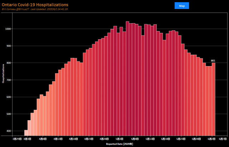Click the 4月13日 date axis label
The width and height of the screenshot is (229, 147).
tap(58, 139)
